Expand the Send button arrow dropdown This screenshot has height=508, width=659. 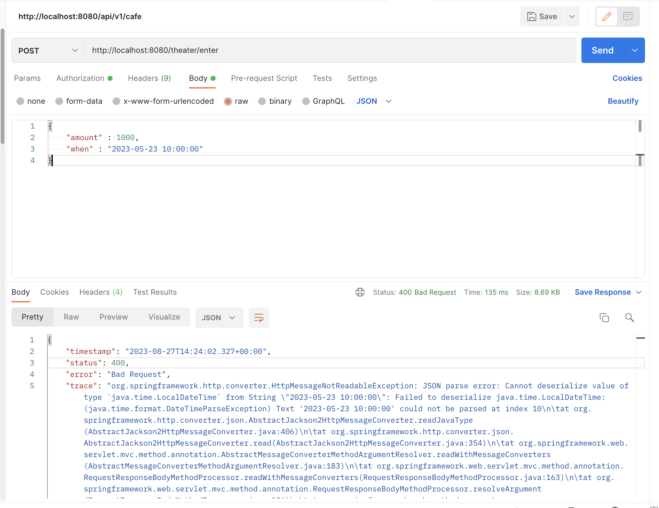[635, 51]
